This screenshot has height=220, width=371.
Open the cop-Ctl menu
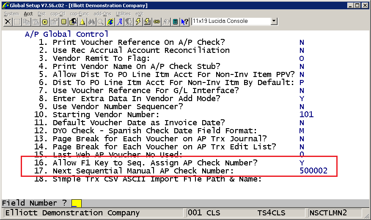(58, 14)
